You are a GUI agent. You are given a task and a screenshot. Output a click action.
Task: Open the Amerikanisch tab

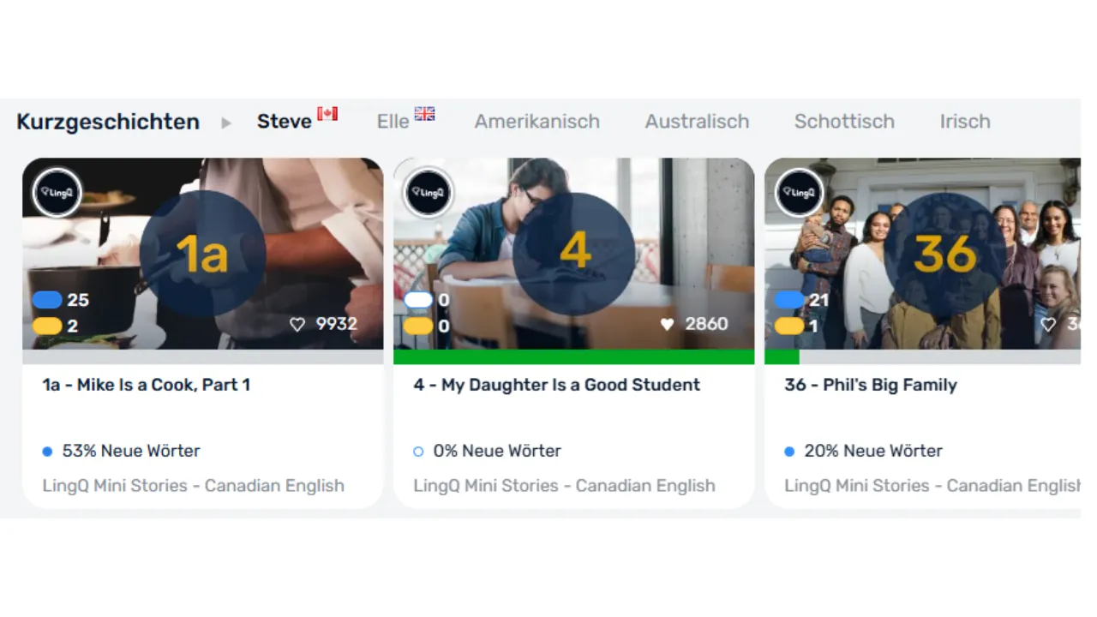pos(537,122)
